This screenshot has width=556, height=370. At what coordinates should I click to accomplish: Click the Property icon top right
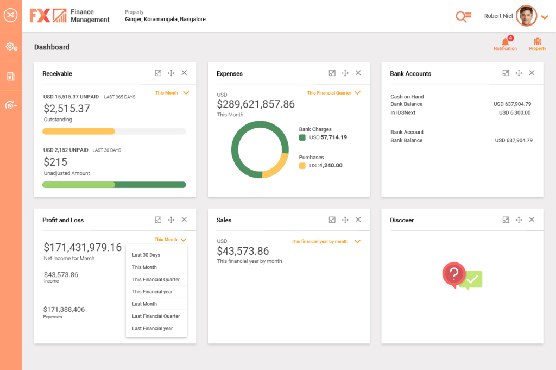click(x=537, y=42)
